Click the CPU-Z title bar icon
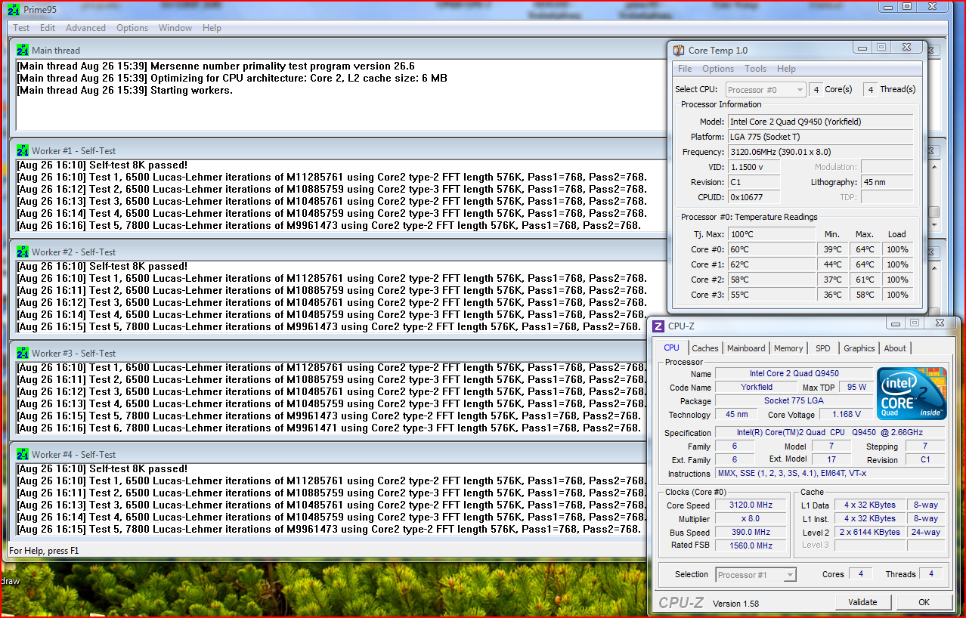Viewport: 966px width, 618px height. coord(658,326)
